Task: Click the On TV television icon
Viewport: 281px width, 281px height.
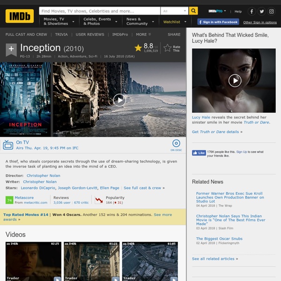Action: (x=8, y=145)
